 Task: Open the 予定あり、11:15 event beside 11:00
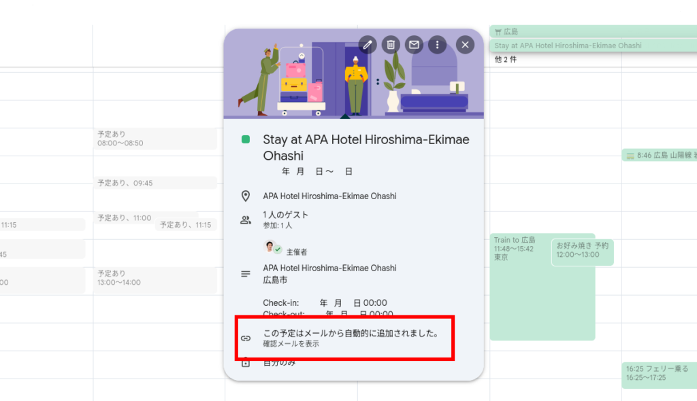click(x=186, y=225)
